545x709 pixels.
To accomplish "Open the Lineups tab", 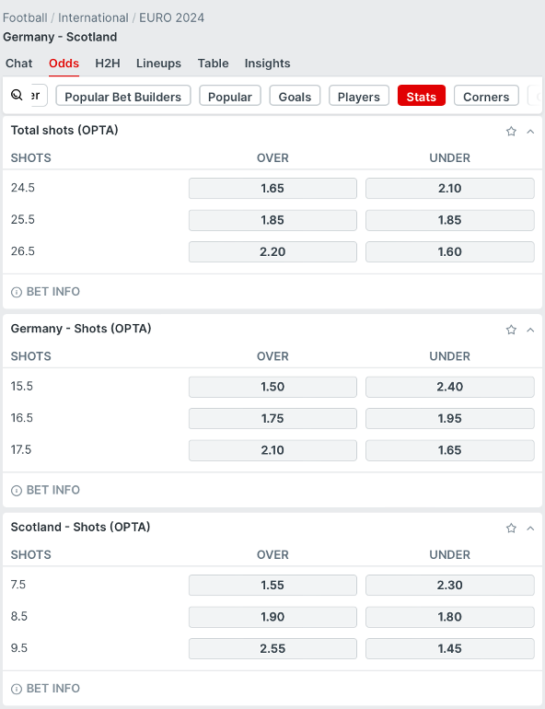I will (158, 64).
